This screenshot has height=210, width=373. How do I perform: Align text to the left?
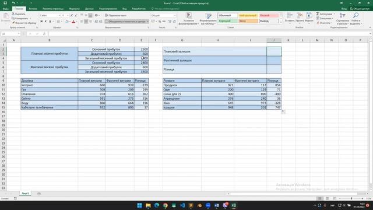pos(82,22)
